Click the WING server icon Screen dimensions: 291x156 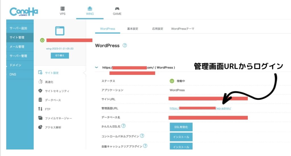[x=90, y=9]
